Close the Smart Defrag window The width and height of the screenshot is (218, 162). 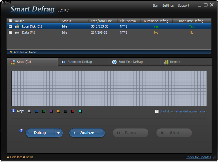[x=212, y=5]
